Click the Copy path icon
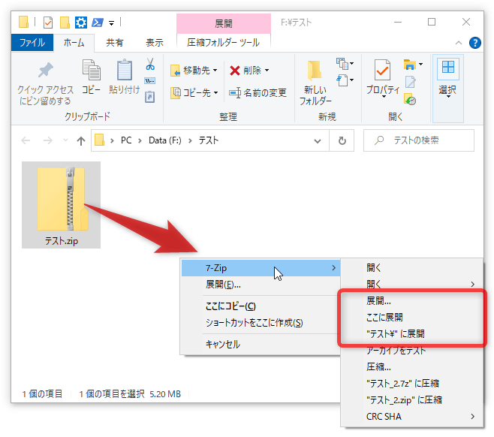The height and width of the screenshot is (437, 494). 149,81
